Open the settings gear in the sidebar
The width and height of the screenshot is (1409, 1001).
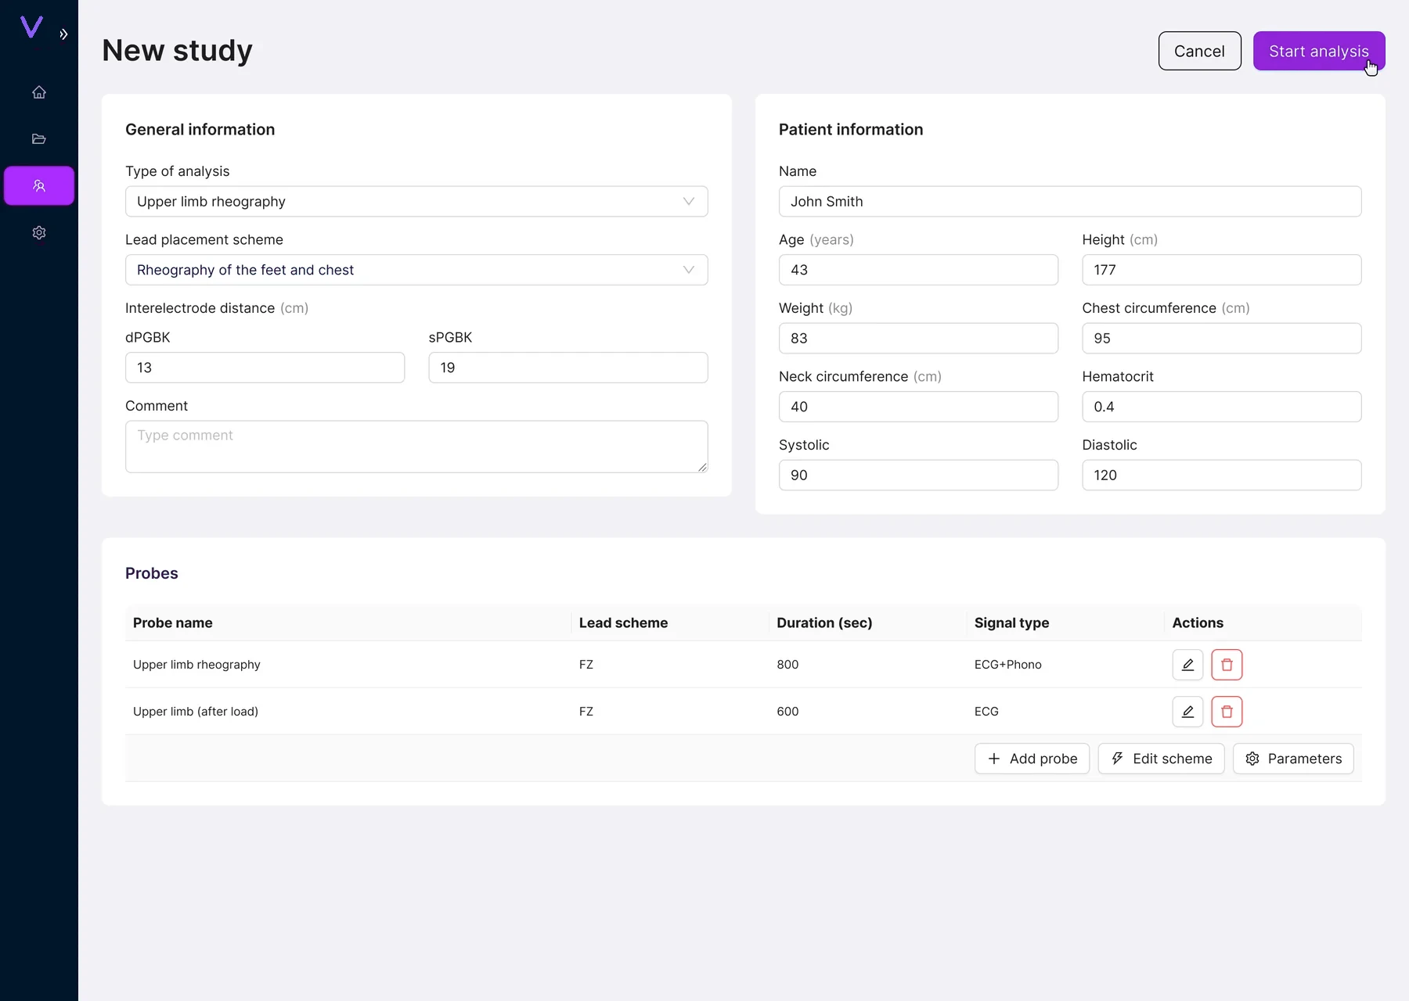click(x=39, y=233)
